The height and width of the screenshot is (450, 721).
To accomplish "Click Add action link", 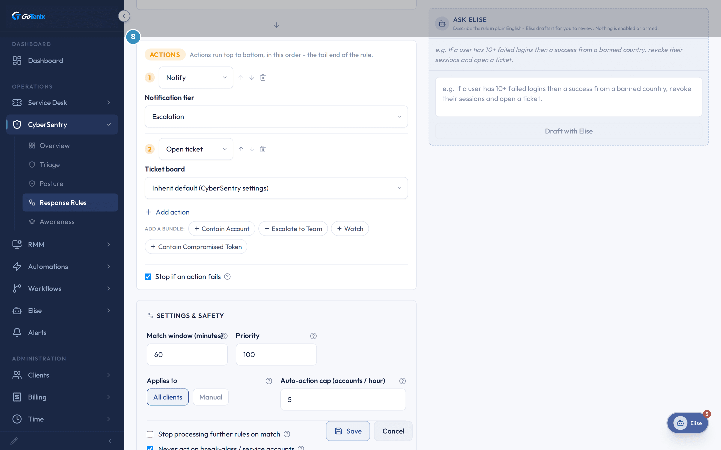I will pos(167,212).
